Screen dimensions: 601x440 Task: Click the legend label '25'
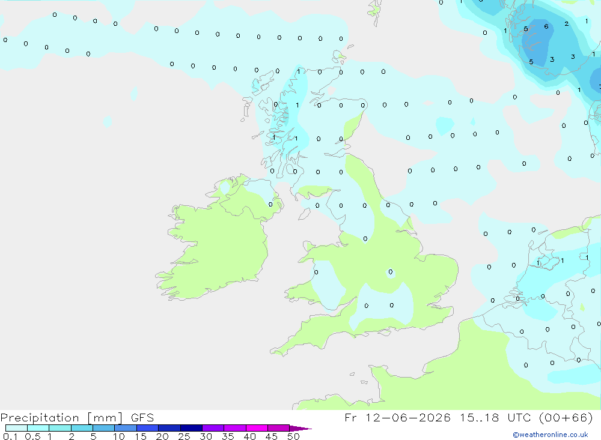pos(184,436)
